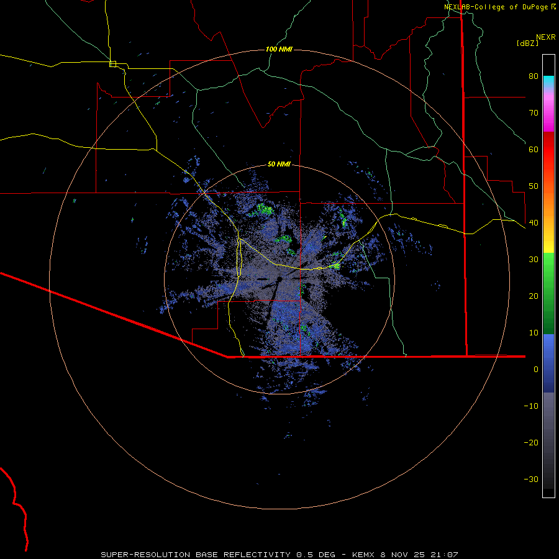This screenshot has height=559, width=559.
Task: Click the 50 NMI range ring label
Action: tap(279, 165)
